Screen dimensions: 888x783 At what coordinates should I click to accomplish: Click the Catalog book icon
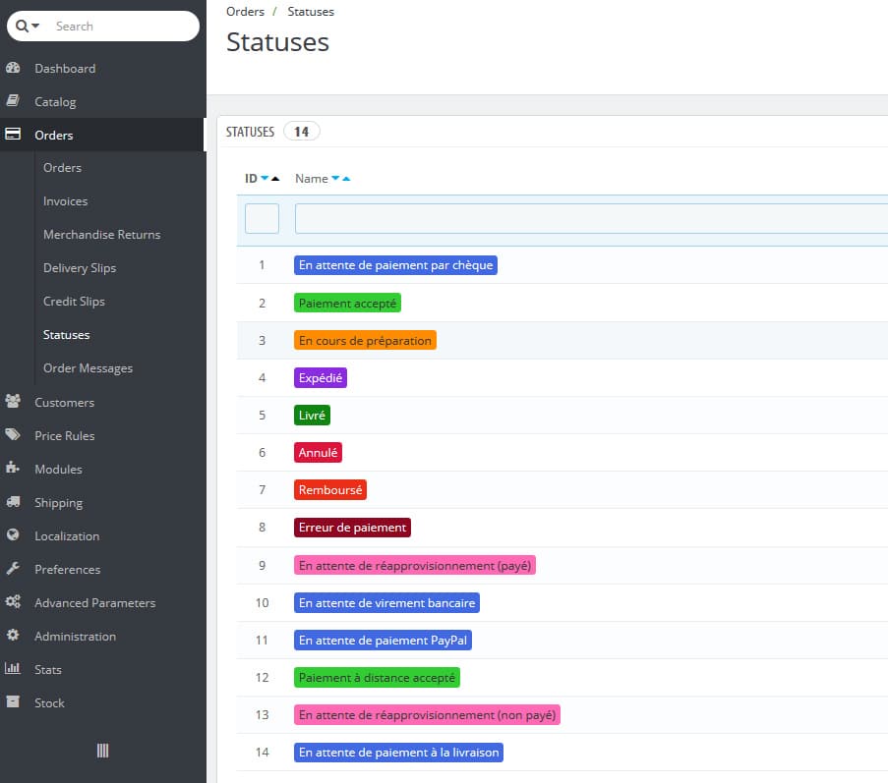[x=13, y=102]
